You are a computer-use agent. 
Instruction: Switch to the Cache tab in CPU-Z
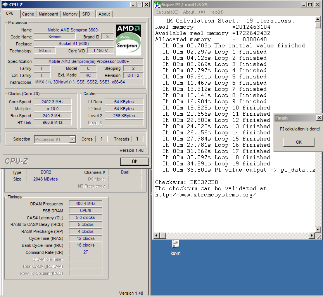[28, 14]
